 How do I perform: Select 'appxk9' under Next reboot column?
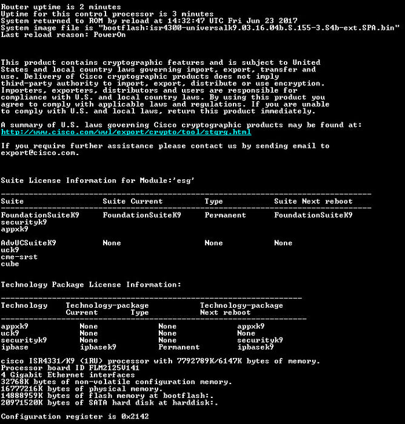click(251, 326)
